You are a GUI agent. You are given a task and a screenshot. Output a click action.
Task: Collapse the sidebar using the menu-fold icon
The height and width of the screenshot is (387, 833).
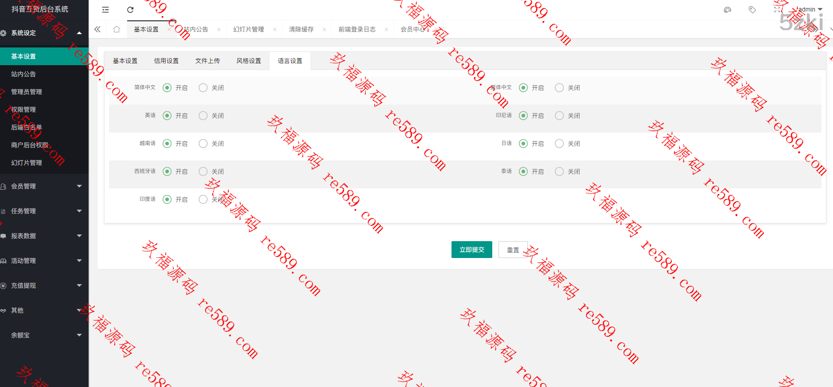click(x=105, y=10)
